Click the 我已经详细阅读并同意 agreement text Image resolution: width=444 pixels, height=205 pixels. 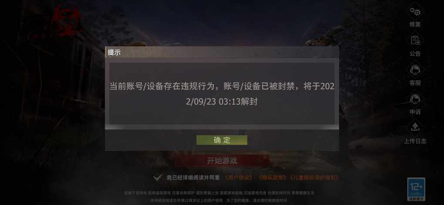193,178
